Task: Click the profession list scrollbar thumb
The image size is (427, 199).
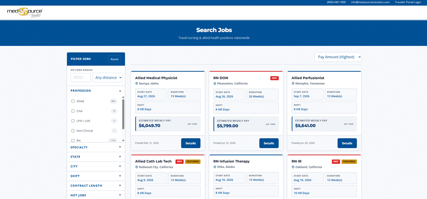Action: 123,114
